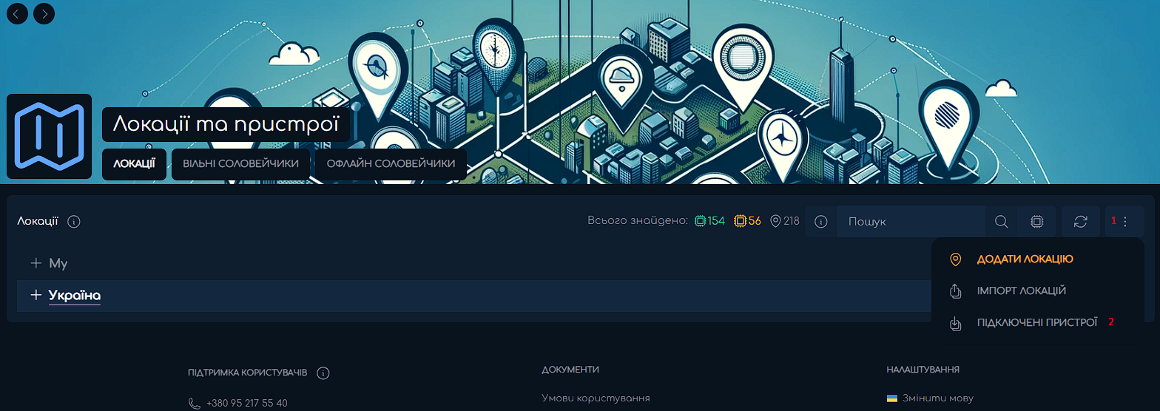Screen dimensions: 1160x411
Task: Focus the Пошук search field
Action: pyautogui.click(x=911, y=222)
